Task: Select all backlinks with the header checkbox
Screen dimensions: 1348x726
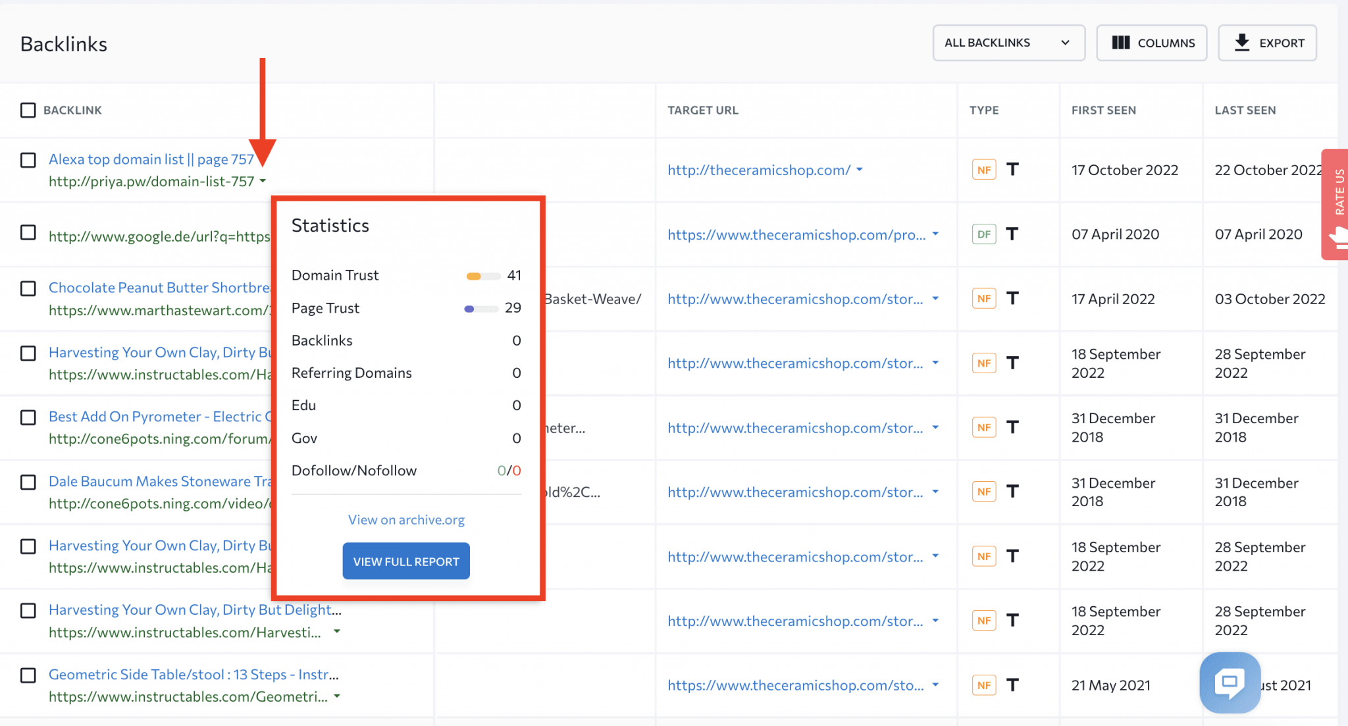Action: [27, 110]
